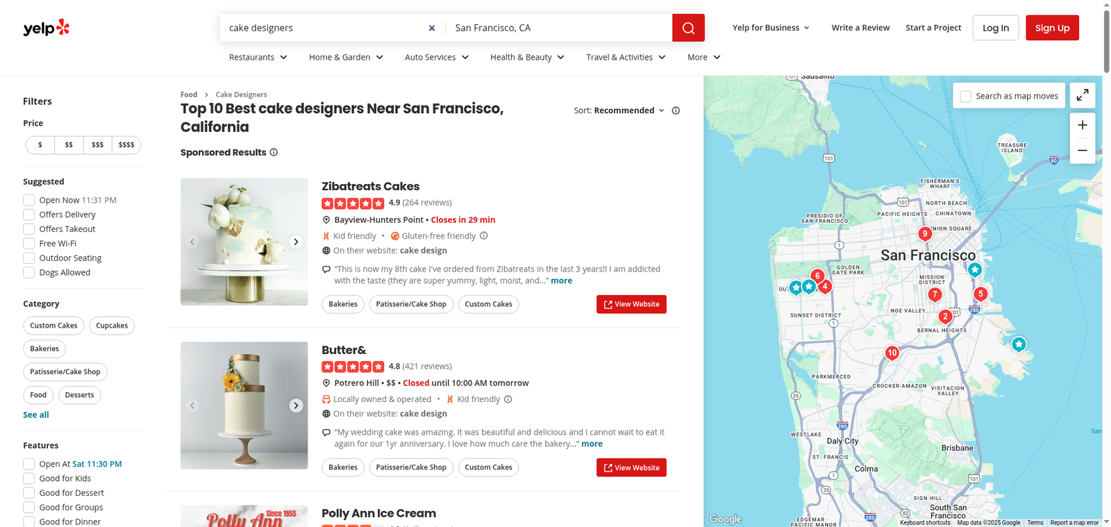Check Good for Groups feature

[x=29, y=508]
